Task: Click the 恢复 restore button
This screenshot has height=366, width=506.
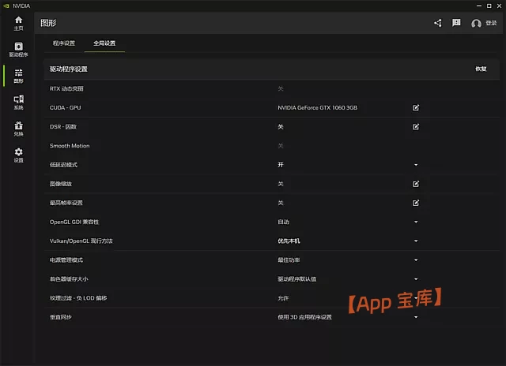Action: (x=481, y=69)
